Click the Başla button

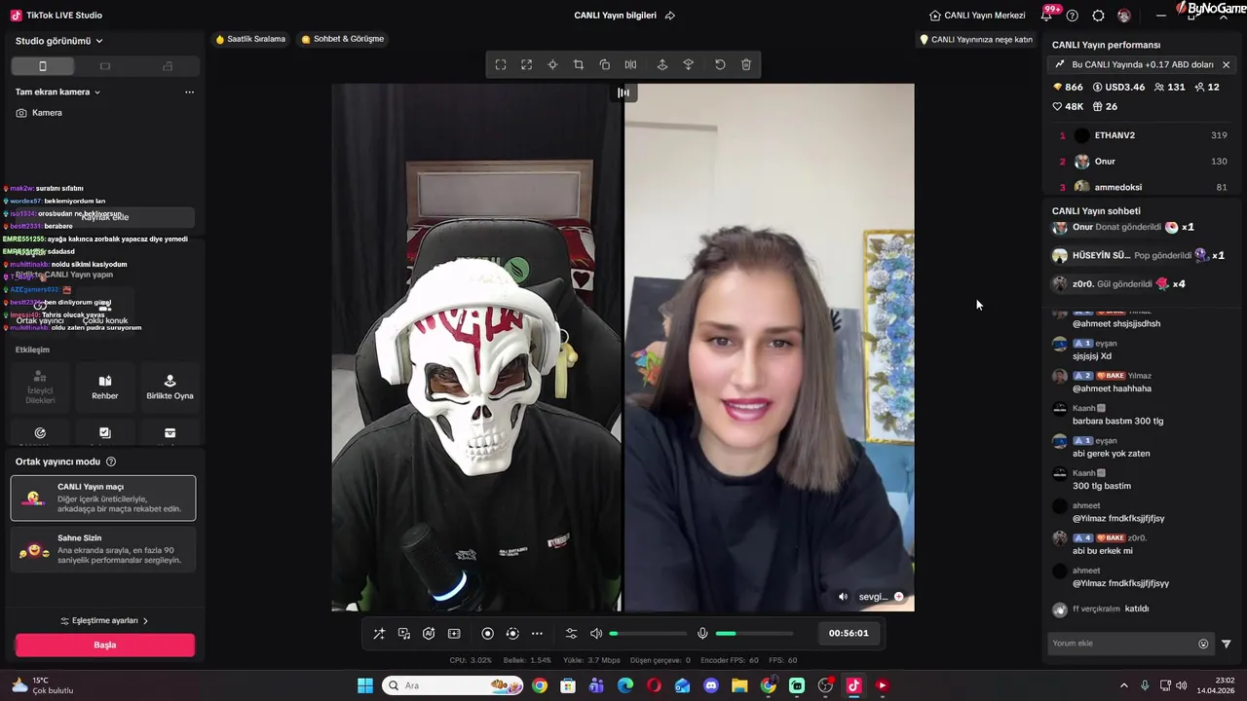pyautogui.click(x=105, y=645)
